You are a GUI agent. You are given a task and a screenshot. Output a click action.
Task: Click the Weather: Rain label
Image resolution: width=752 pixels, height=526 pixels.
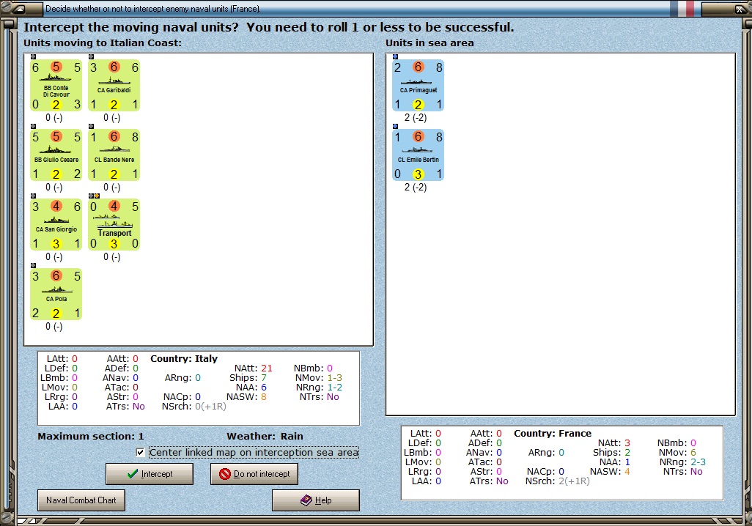(265, 437)
